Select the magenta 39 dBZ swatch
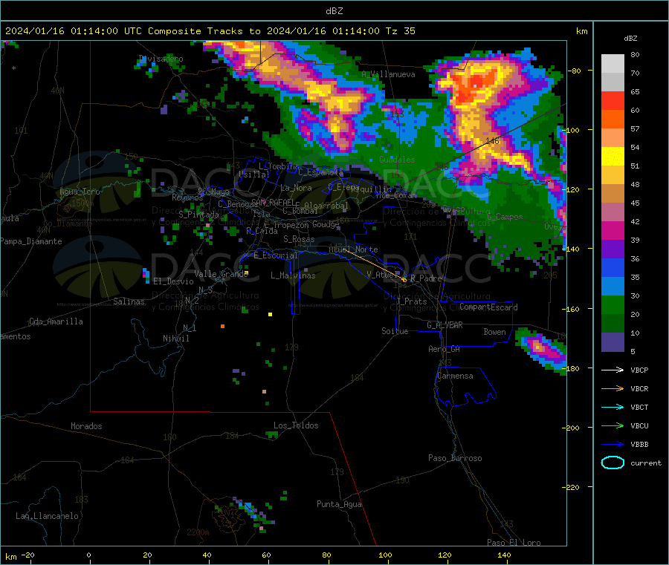This screenshot has width=669, height=565. pyautogui.click(x=613, y=230)
